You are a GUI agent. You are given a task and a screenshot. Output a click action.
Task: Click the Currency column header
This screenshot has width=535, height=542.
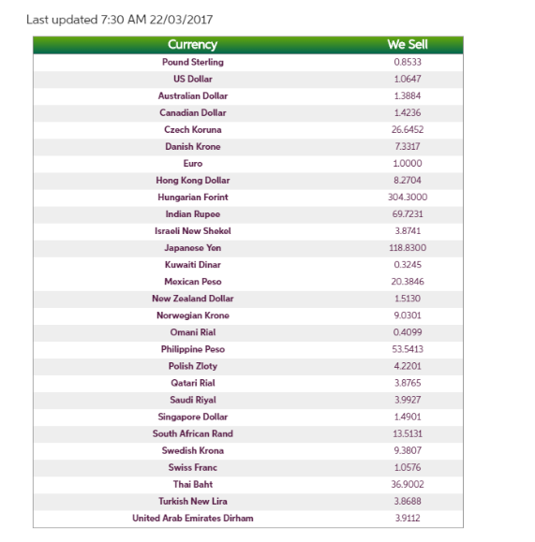192,45
